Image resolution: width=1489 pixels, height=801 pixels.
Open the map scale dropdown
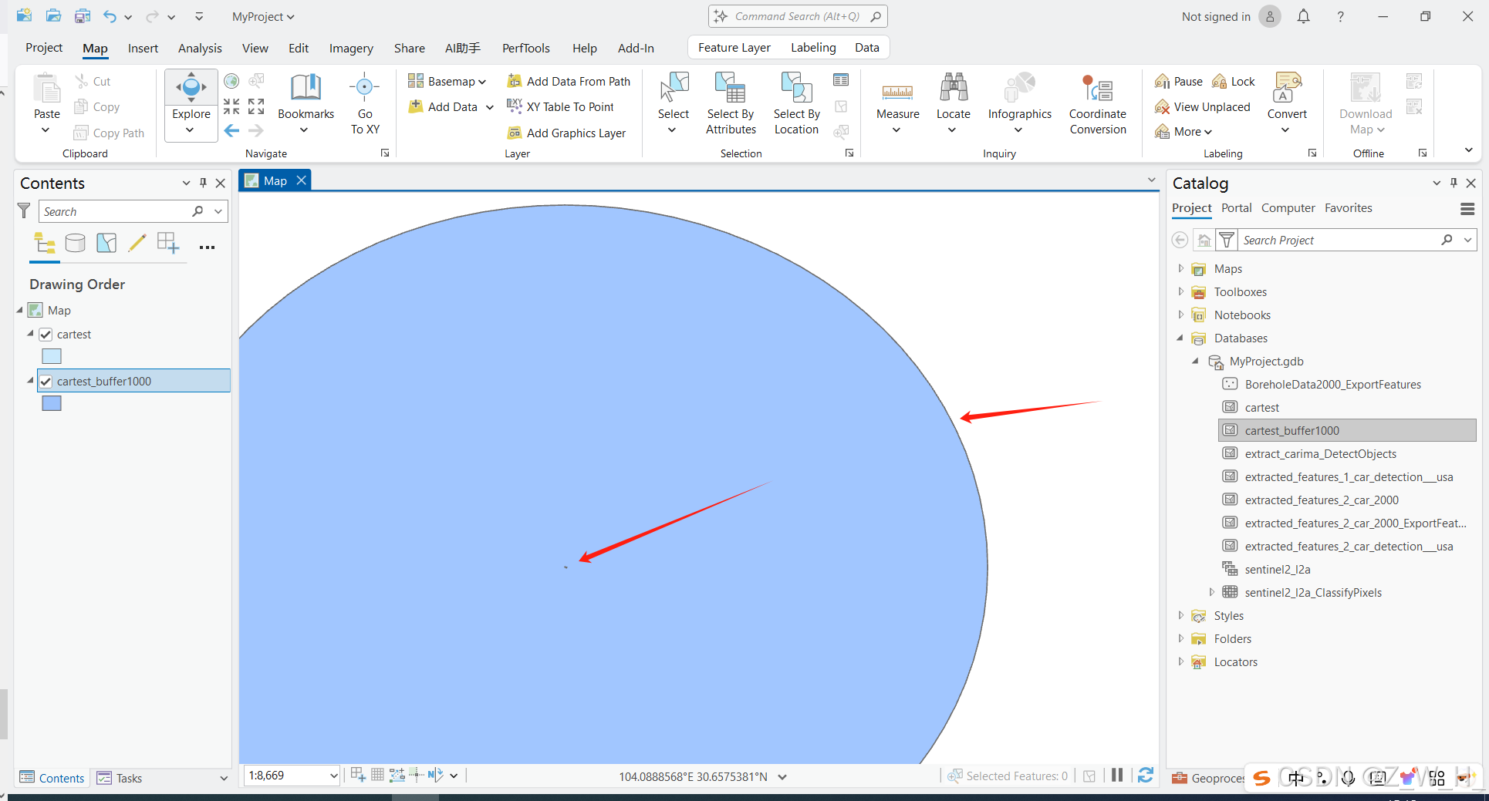click(x=333, y=776)
